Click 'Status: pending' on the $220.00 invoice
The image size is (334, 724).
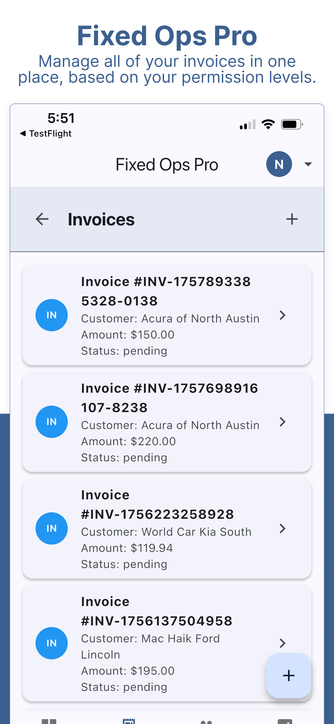tap(124, 458)
